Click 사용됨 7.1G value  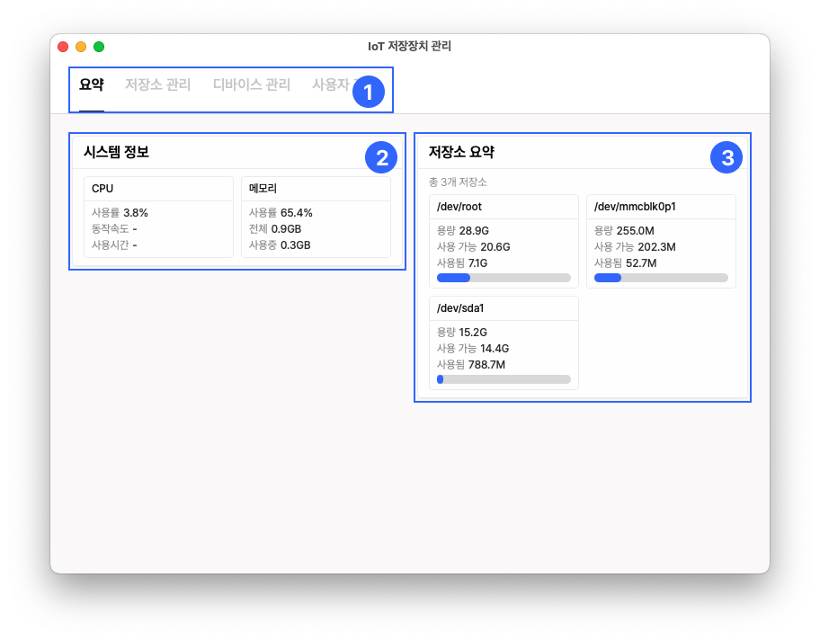tap(478, 263)
